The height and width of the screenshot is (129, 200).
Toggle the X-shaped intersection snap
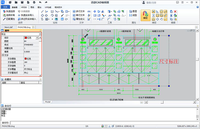click(x=153, y=12)
